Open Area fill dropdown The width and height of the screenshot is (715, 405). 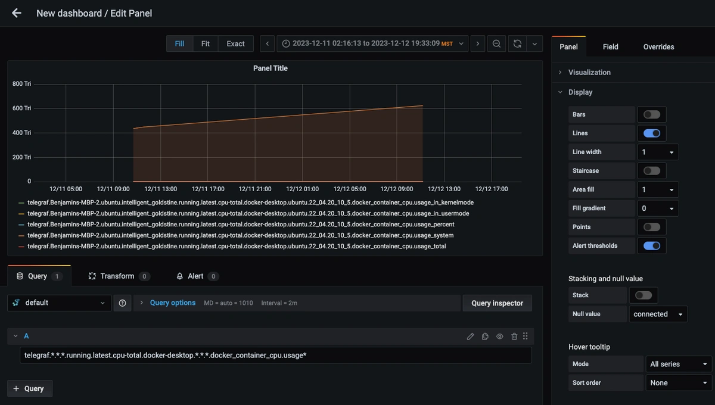tap(658, 189)
